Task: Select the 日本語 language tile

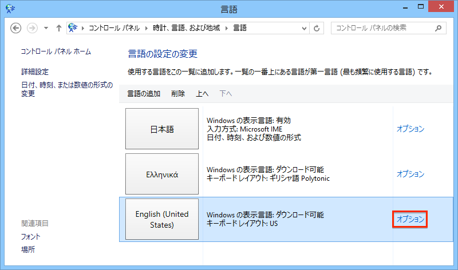Action: (161, 129)
